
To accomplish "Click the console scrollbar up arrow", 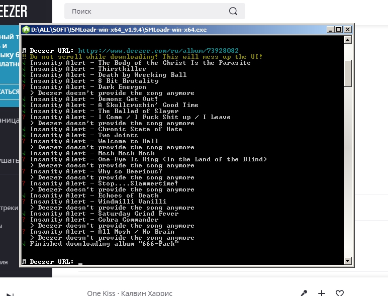I will click(348, 40).
